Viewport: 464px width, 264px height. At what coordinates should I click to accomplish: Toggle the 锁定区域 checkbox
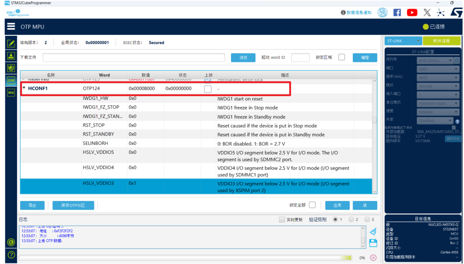[x=341, y=57]
